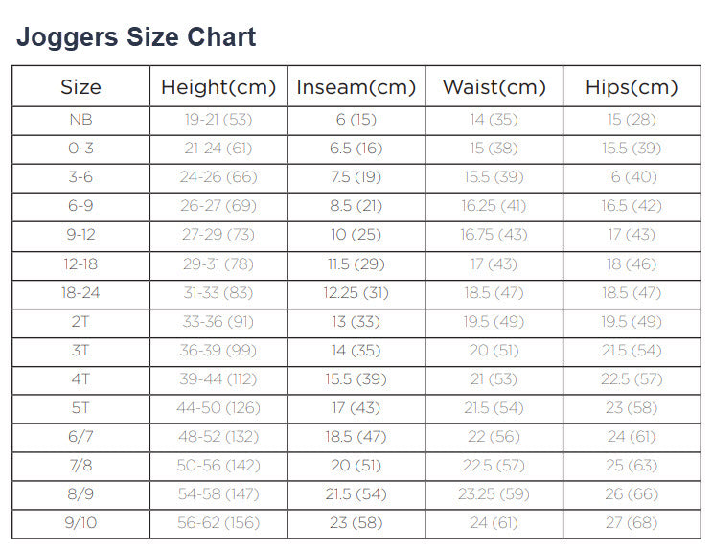Click waist value 16.25 (41)
The height and width of the screenshot is (550, 712).
(494, 206)
